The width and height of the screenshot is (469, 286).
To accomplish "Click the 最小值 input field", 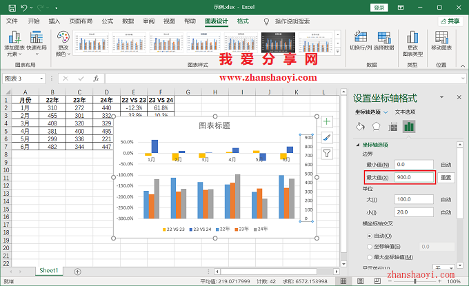I will tap(414, 165).
